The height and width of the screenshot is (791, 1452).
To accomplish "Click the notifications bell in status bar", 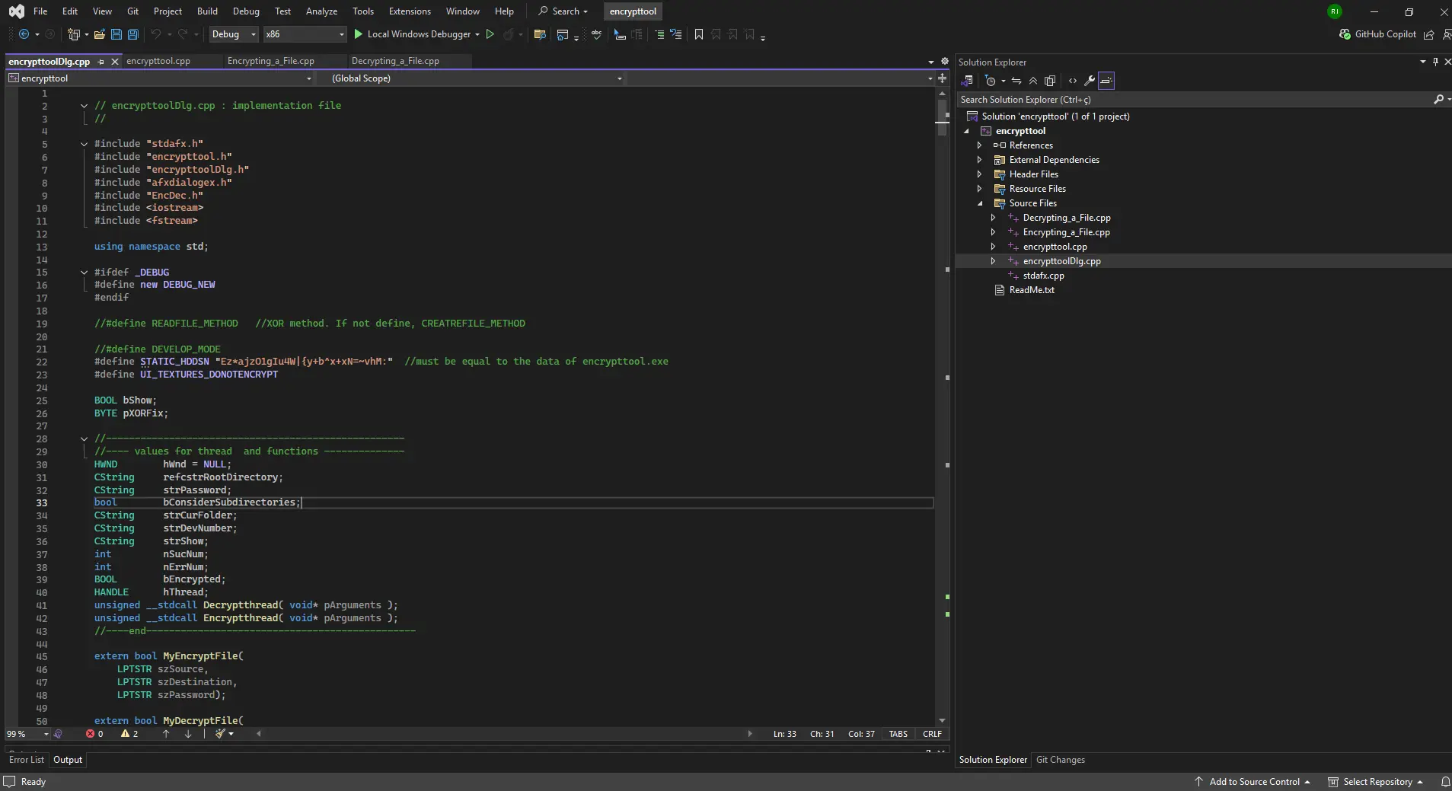I will pyautogui.click(x=1445, y=782).
